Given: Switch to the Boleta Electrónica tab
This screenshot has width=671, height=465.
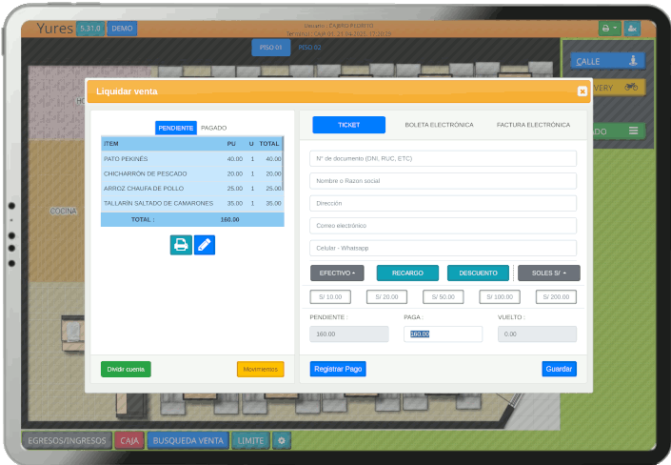Looking at the screenshot, I should (x=439, y=125).
